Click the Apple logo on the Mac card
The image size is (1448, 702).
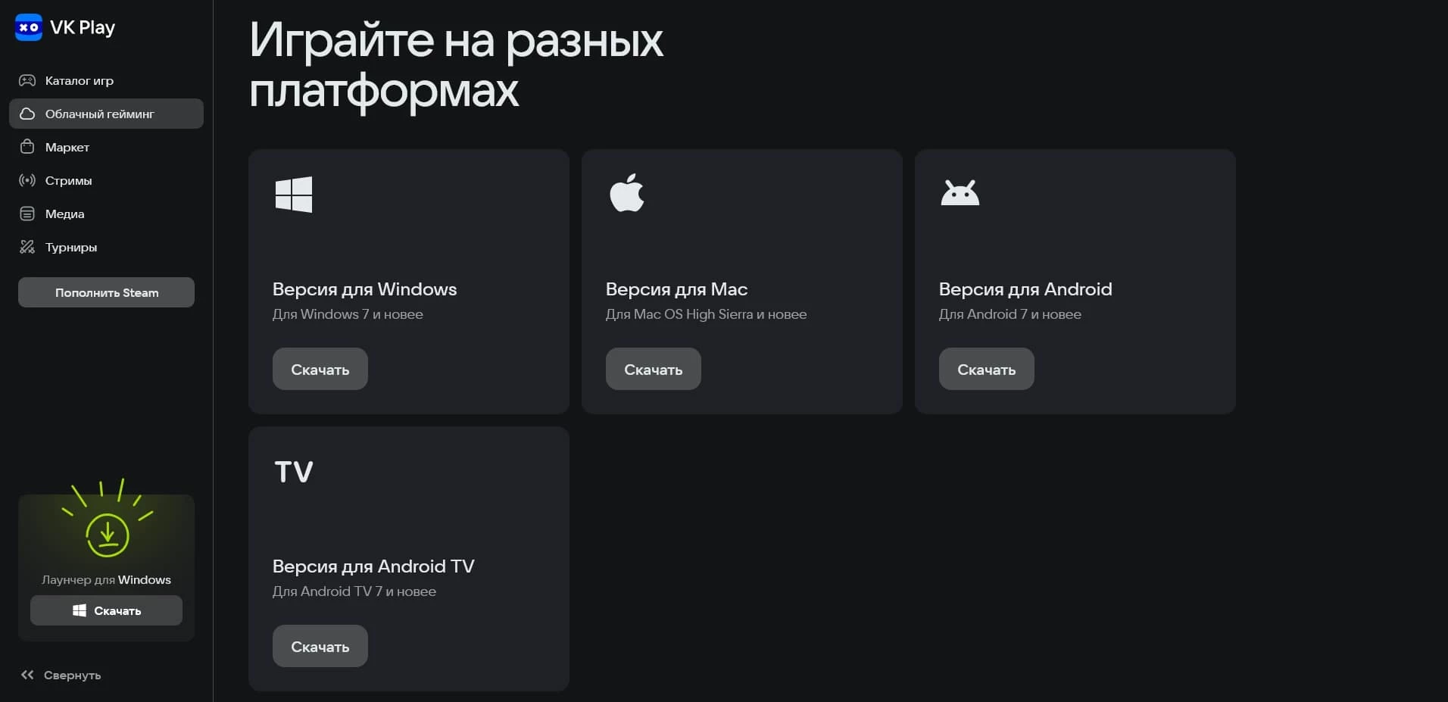click(x=626, y=193)
